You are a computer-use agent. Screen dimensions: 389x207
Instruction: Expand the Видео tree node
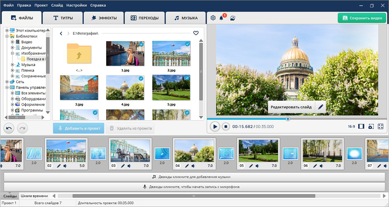tap(12, 42)
